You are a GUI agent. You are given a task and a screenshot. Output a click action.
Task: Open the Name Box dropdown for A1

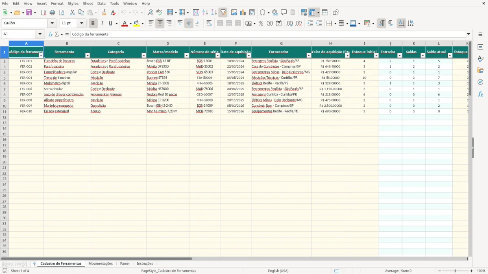pyautogui.click(x=40, y=34)
